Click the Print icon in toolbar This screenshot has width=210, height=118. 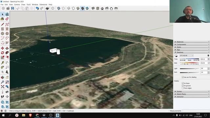(x=47, y=9)
